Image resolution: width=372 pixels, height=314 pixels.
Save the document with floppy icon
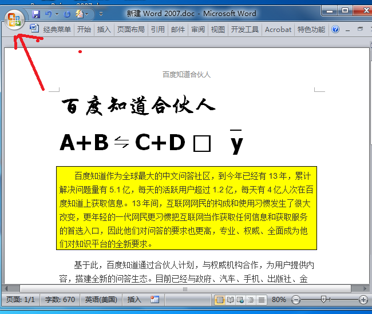(36, 14)
